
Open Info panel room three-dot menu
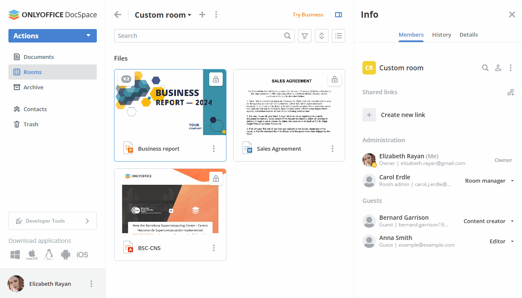click(511, 68)
